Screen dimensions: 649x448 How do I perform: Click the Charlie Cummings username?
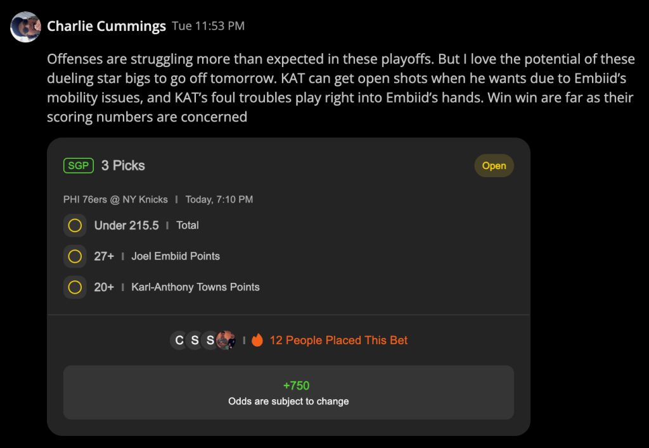pyautogui.click(x=106, y=26)
